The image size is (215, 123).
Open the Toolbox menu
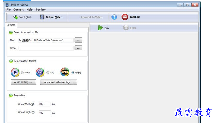(x=41, y=10)
